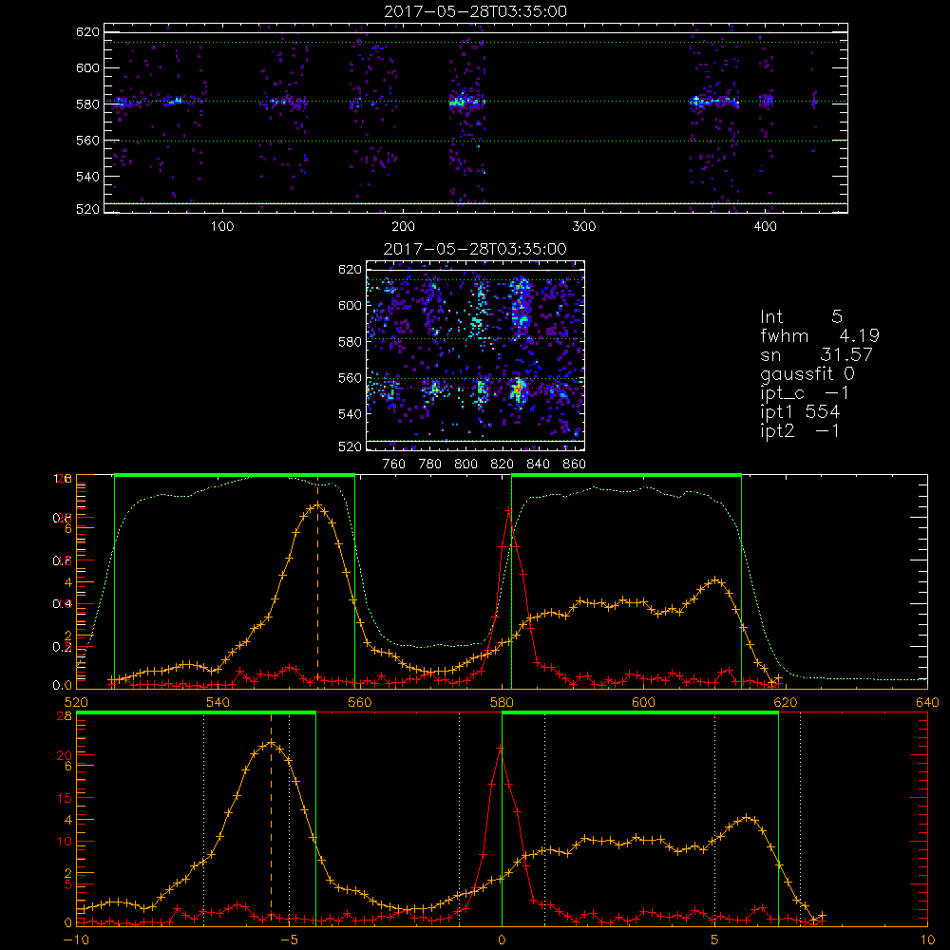Click y-axis label 540 of top spectrogram
The width and height of the screenshot is (950, 950).
(87, 177)
